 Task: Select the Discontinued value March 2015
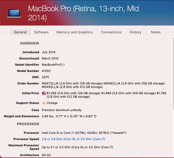tap(50, 58)
